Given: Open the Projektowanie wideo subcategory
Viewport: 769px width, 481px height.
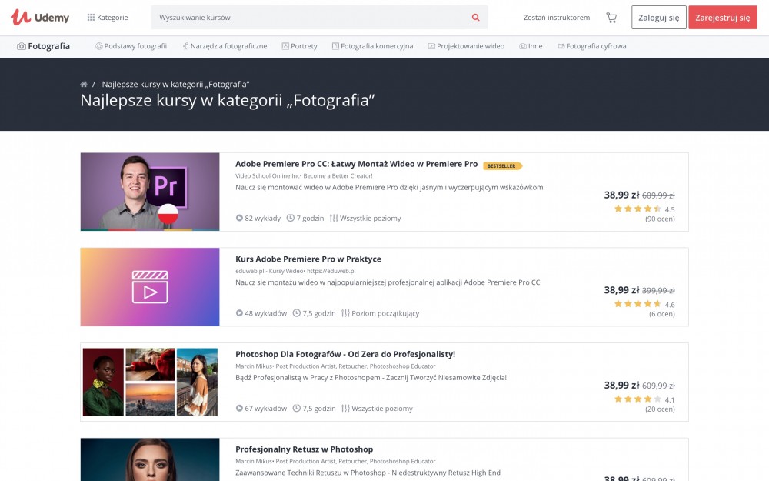Looking at the screenshot, I should point(467,46).
